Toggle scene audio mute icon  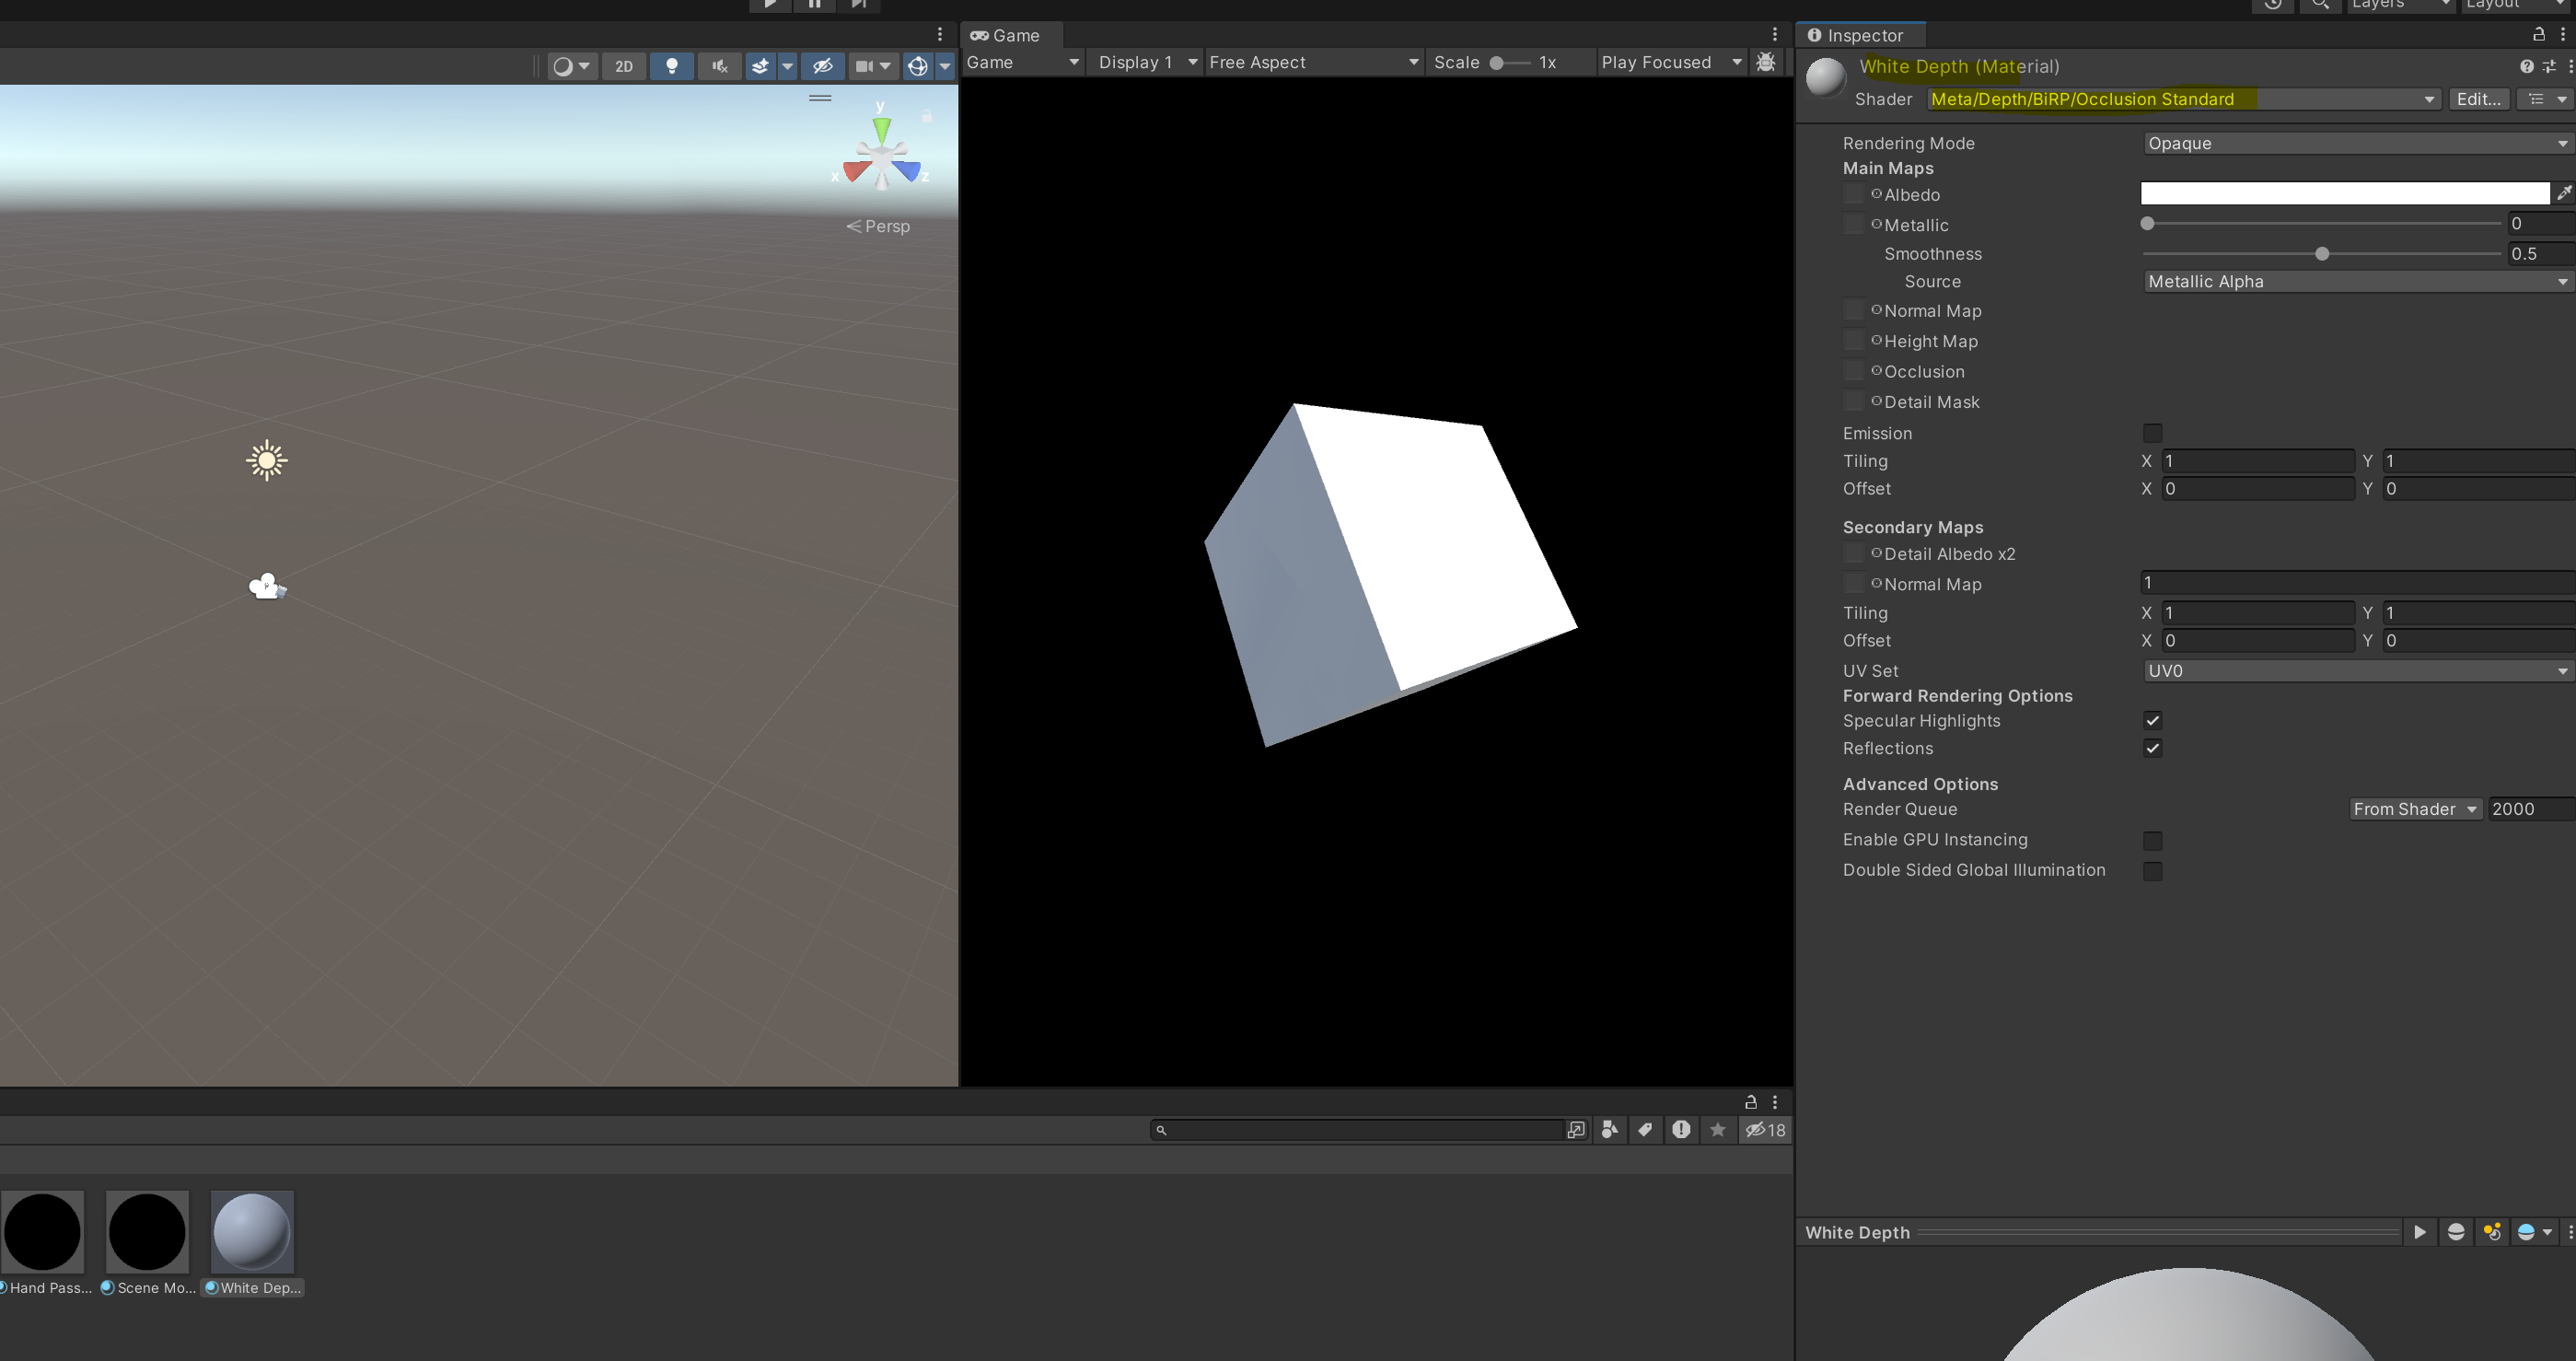coord(720,66)
